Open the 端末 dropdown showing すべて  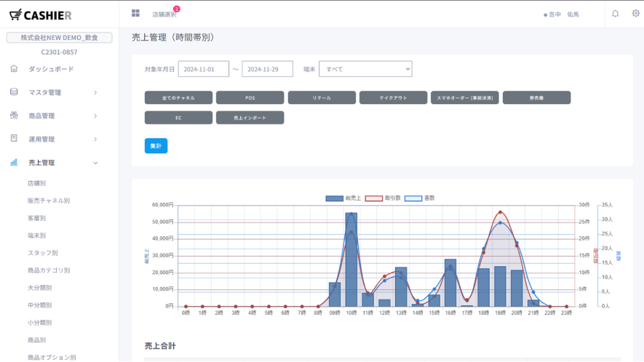pos(365,69)
